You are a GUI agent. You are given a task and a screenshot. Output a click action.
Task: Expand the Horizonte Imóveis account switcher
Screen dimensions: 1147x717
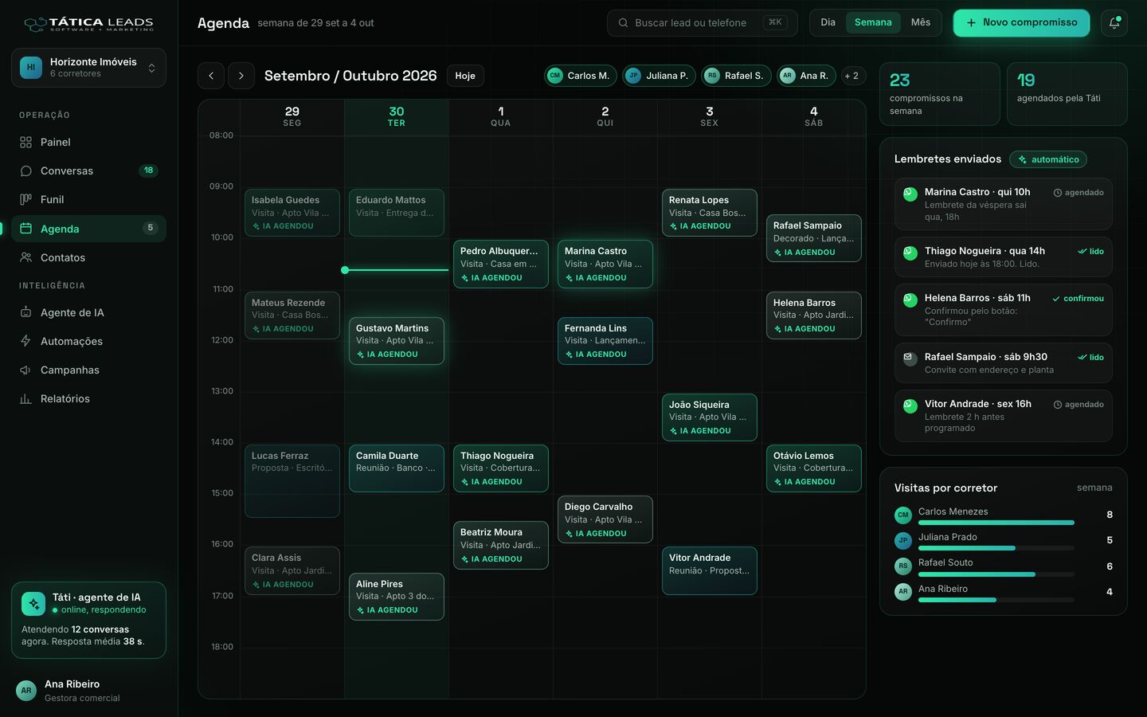tap(88, 68)
